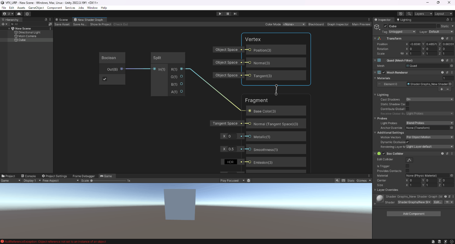Open the Mesh object picker circle icon

point(451,66)
